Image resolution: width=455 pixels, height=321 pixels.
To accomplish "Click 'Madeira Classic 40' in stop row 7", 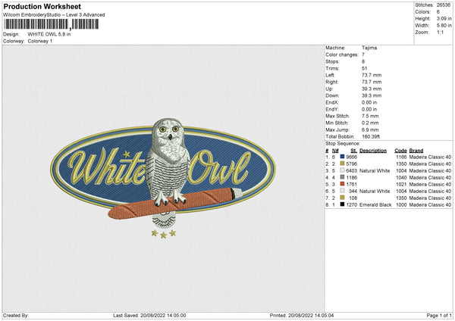I will [430, 198].
